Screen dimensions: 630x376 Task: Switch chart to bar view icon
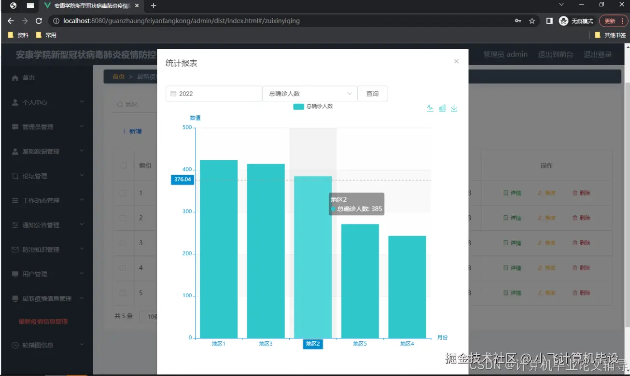[442, 108]
